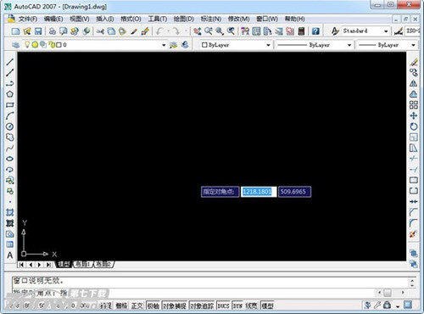Image resolution: width=424 pixels, height=314 pixels.
Task: Click the Layer Previous icon
Action: tap(185, 45)
